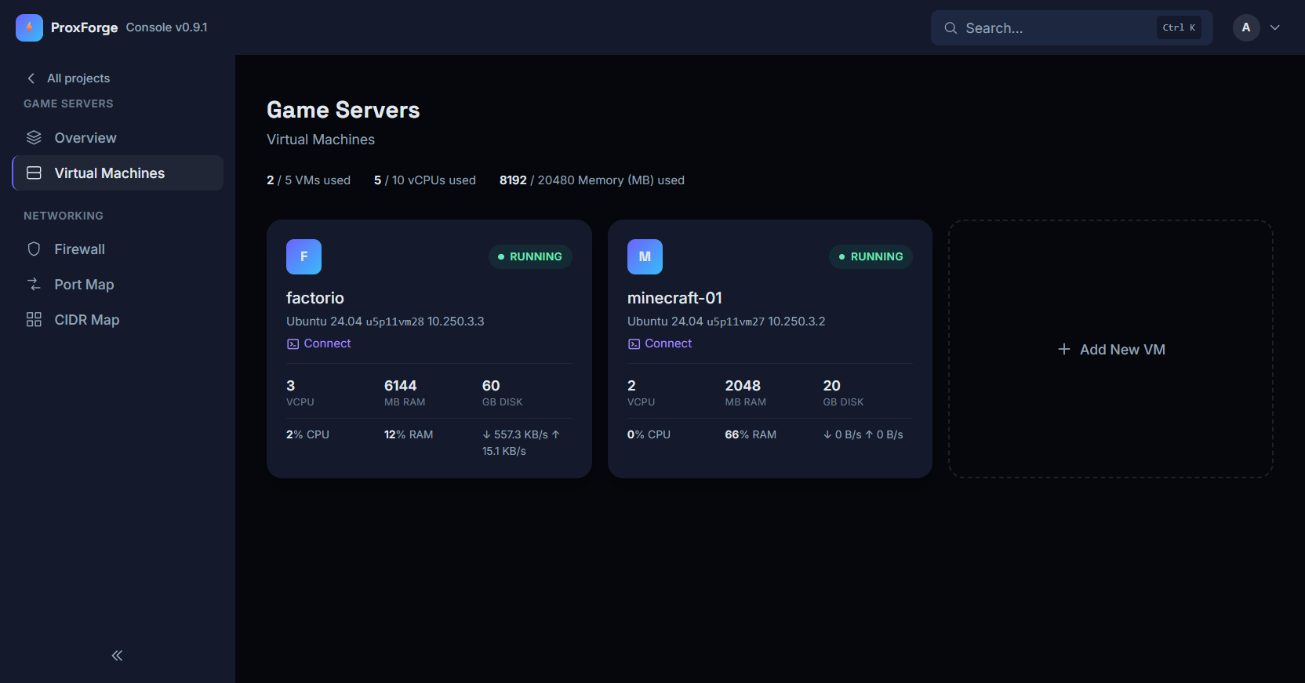Click 2 / 5 VMs used stat
Image resolution: width=1305 pixels, height=683 pixels.
pyautogui.click(x=308, y=180)
